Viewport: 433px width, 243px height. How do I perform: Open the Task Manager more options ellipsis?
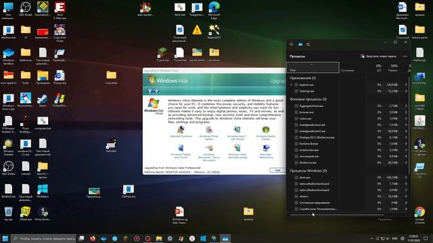click(x=405, y=56)
